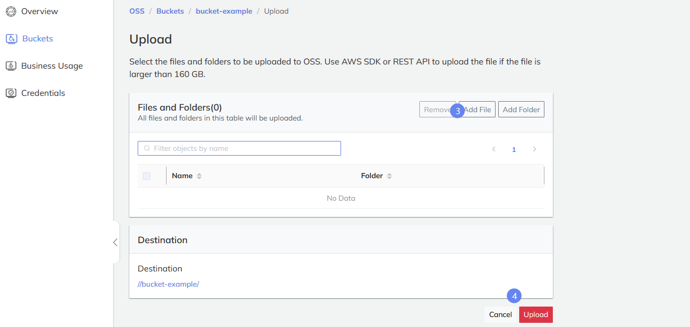The width and height of the screenshot is (690, 327).
Task: Sort by Folder column arrows
Action: [389, 176]
